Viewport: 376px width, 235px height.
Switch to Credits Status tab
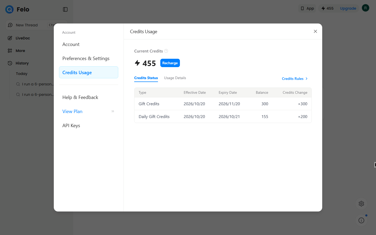coord(146,78)
